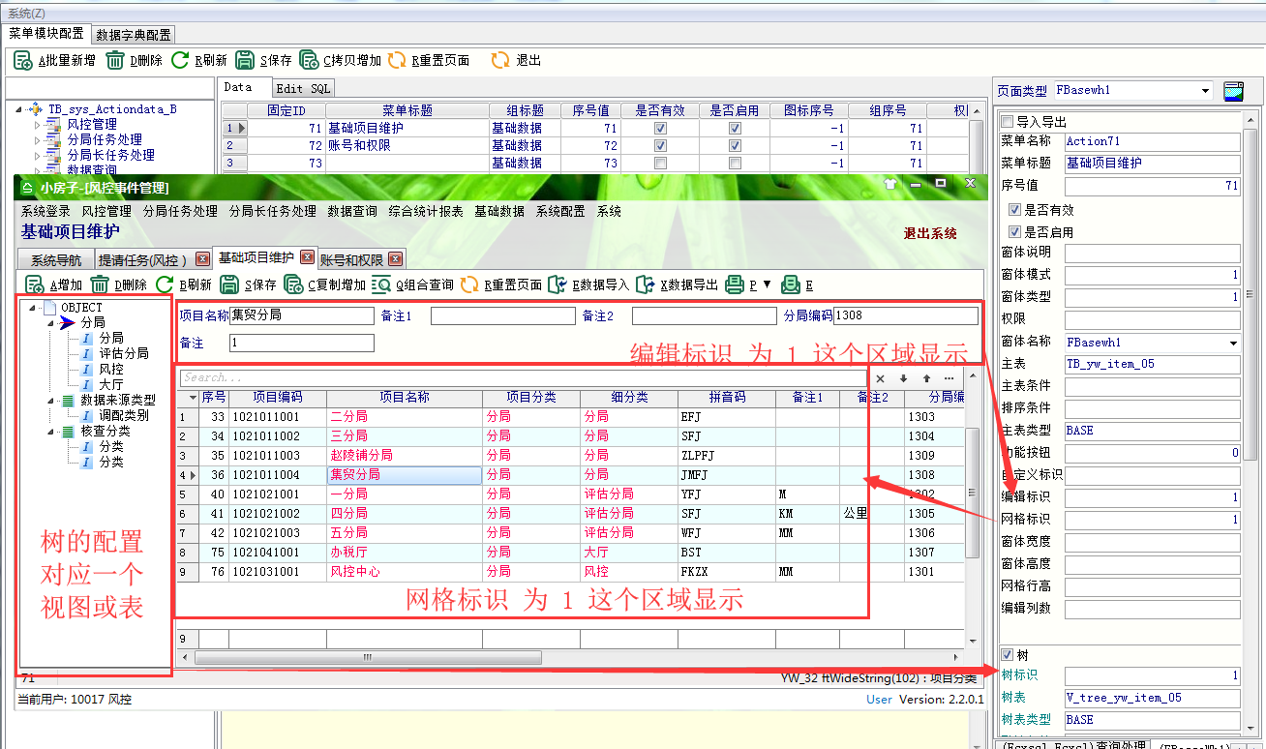Toggle the 是否有效 checkbox in row 71 of the Data grid
Image resolution: width=1266 pixels, height=749 pixels.
[660, 128]
